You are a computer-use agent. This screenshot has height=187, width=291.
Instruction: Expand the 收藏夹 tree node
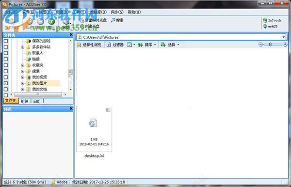click(x=23, y=65)
